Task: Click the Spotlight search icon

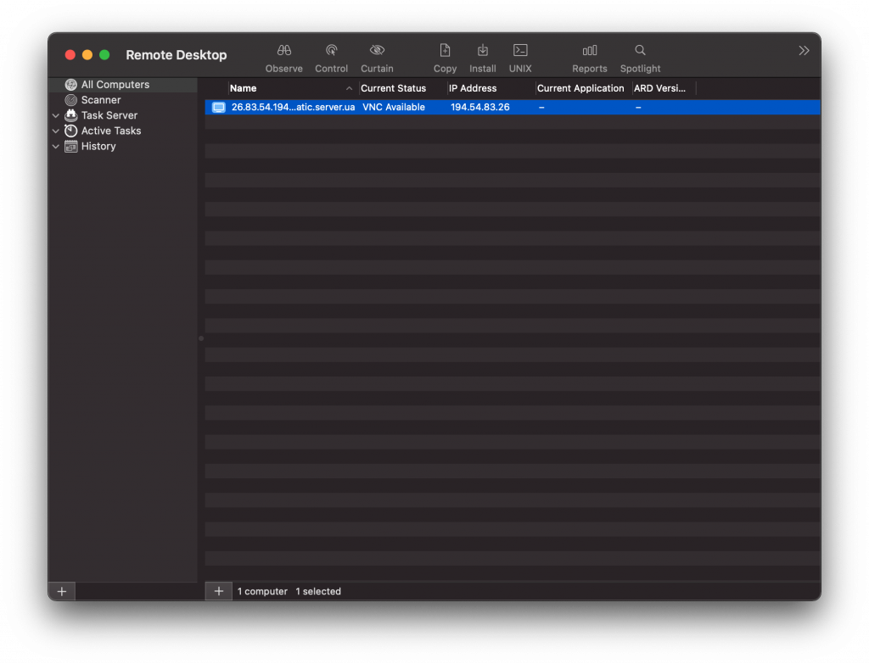Action: click(x=640, y=50)
